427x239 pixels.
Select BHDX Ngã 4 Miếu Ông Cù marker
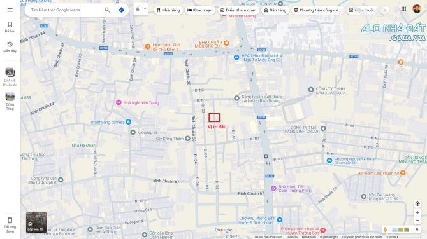click(226, 43)
